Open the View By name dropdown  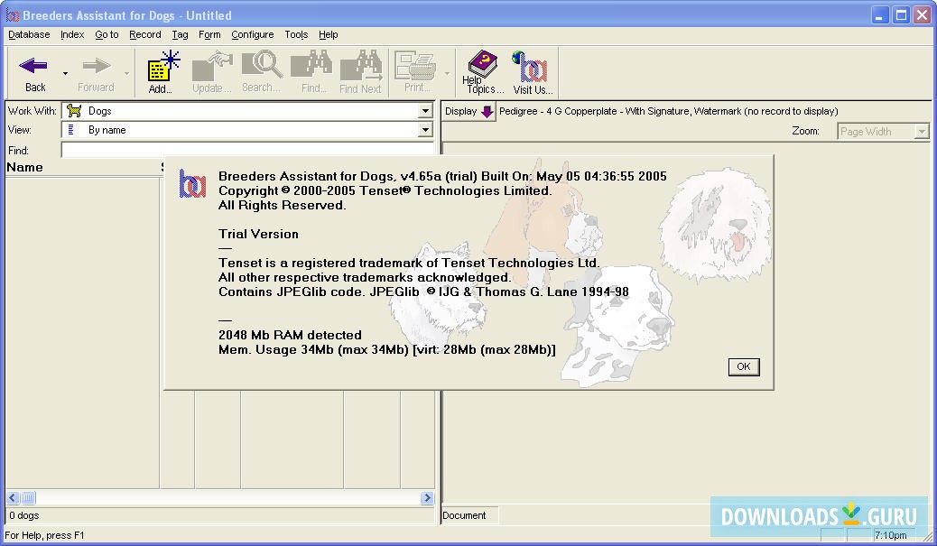[x=425, y=130]
